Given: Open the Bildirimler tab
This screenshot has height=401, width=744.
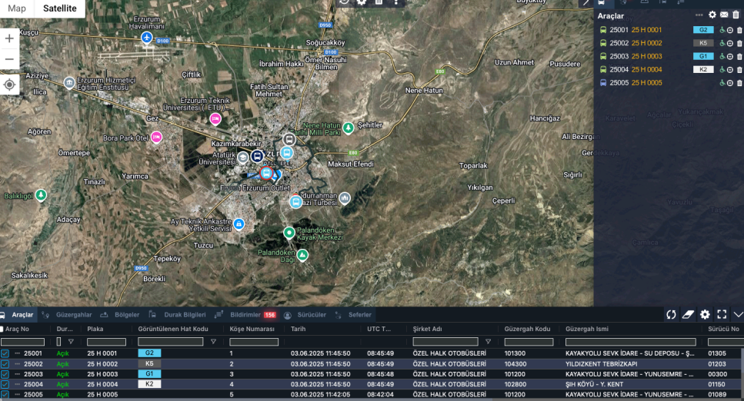Looking at the screenshot, I should [x=245, y=315].
